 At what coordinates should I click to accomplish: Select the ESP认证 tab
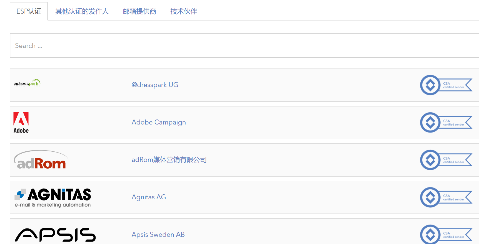pos(29,11)
